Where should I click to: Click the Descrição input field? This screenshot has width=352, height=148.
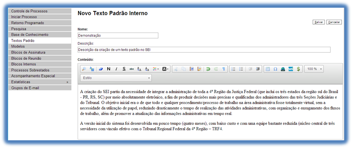click(x=204, y=50)
